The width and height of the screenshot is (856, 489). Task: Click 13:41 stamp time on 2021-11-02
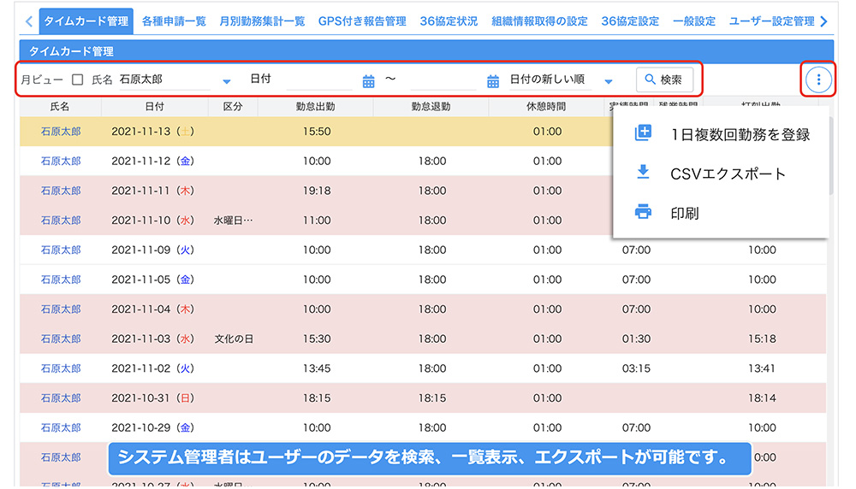pos(762,368)
